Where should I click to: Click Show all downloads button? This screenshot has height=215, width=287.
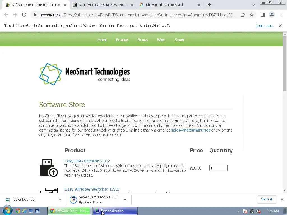click(267, 199)
